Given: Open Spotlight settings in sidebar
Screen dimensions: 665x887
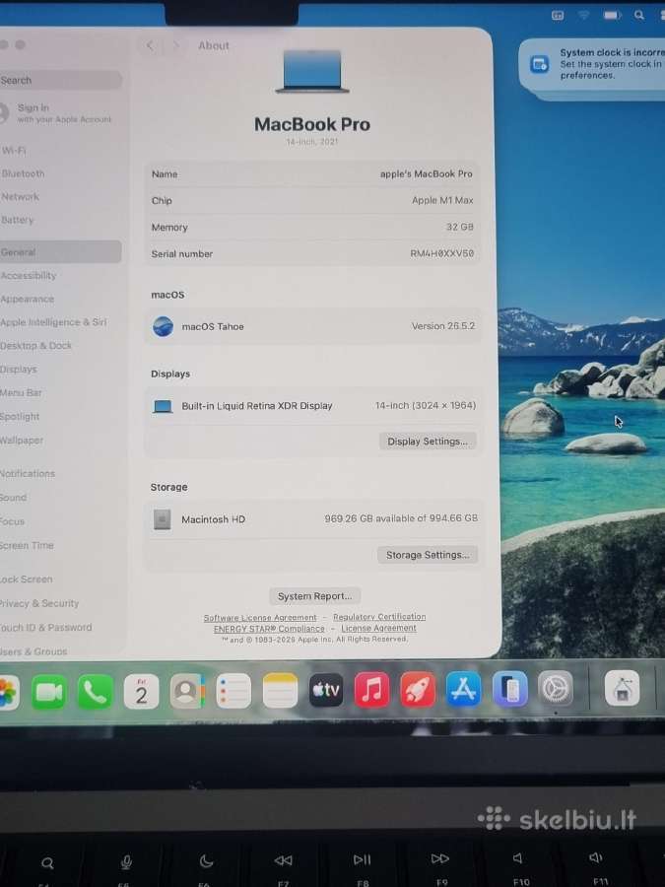Looking at the screenshot, I should tap(59, 416).
